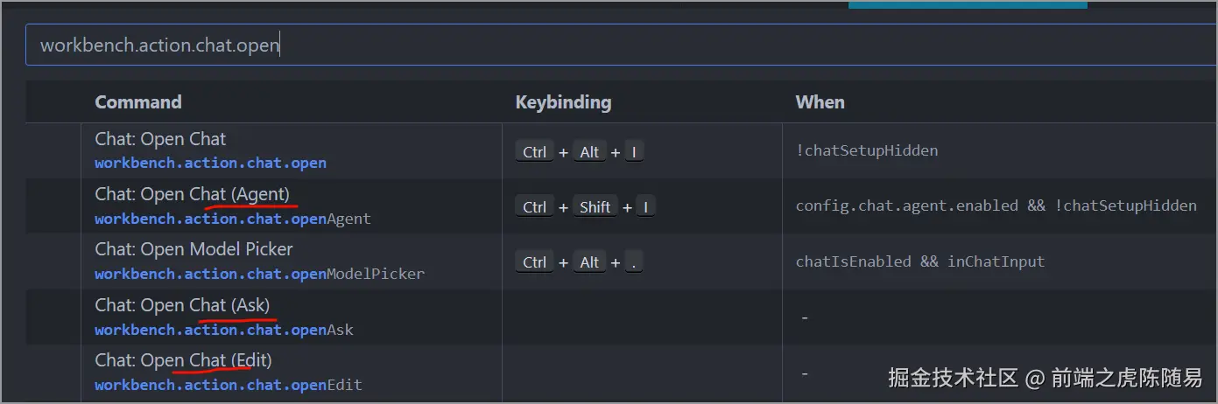Click the Ctrl + Alt + I keybinding
1218x404 pixels.
(x=579, y=152)
